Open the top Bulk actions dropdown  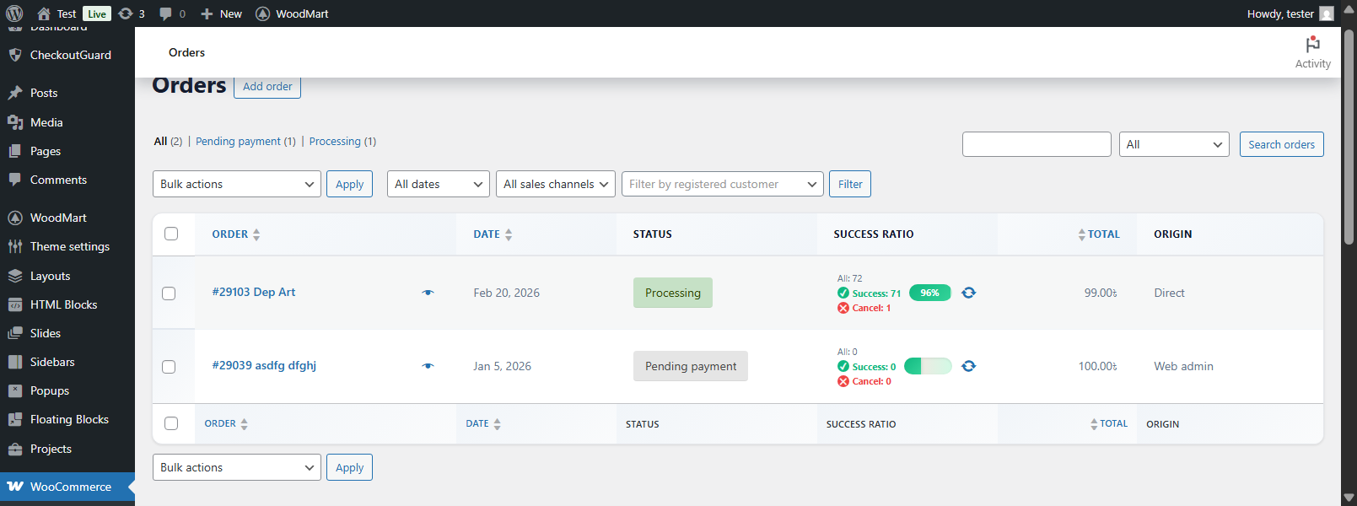pos(236,184)
